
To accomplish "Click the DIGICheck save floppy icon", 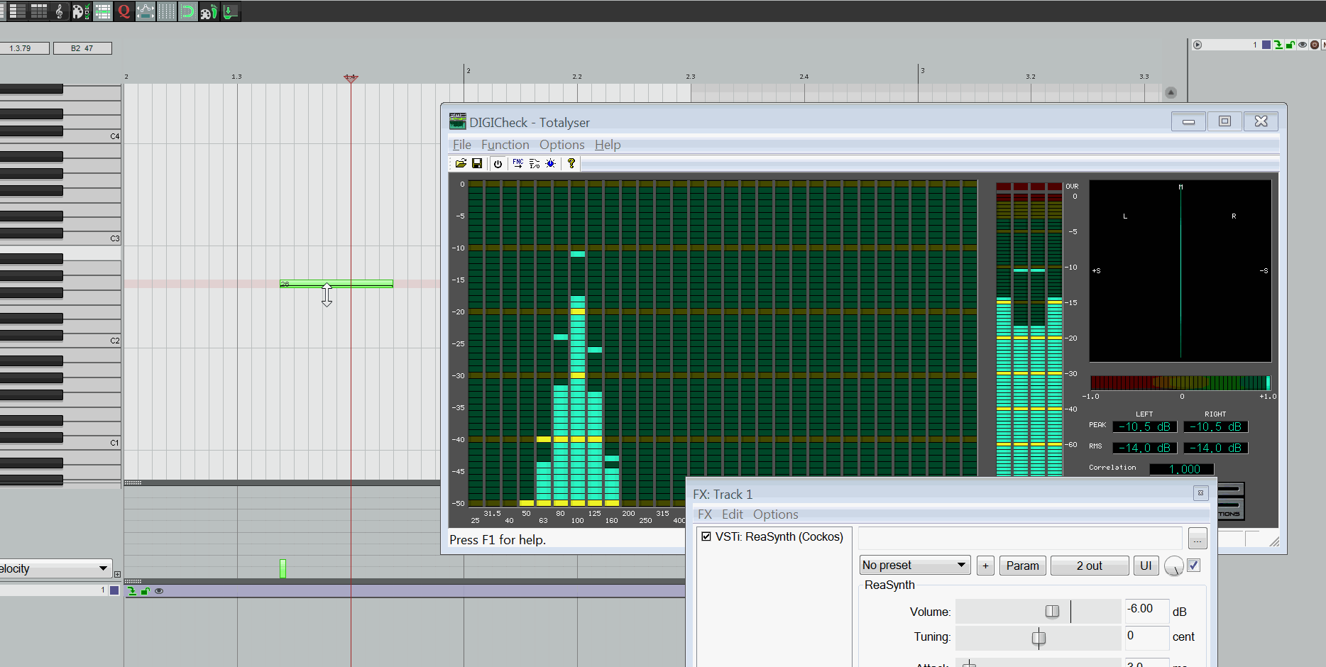I will (477, 164).
